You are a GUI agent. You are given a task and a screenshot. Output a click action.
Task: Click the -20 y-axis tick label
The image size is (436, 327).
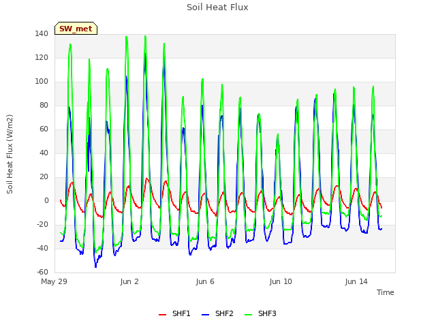[x=42, y=224]
